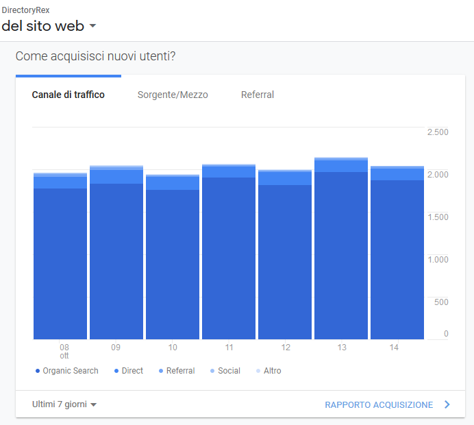Click the bar for day 11
This screenshot has width=474, height=425.
pos(229,252)
